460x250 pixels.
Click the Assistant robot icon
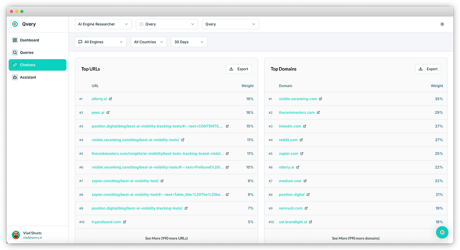tap(15, 77)
